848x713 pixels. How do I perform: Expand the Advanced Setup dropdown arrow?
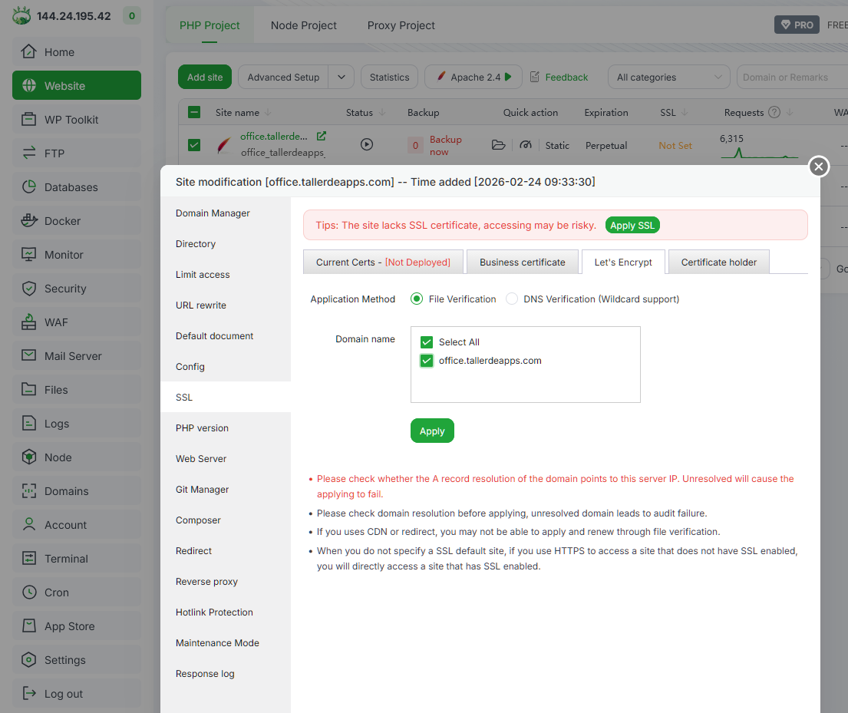click(342, 77)
